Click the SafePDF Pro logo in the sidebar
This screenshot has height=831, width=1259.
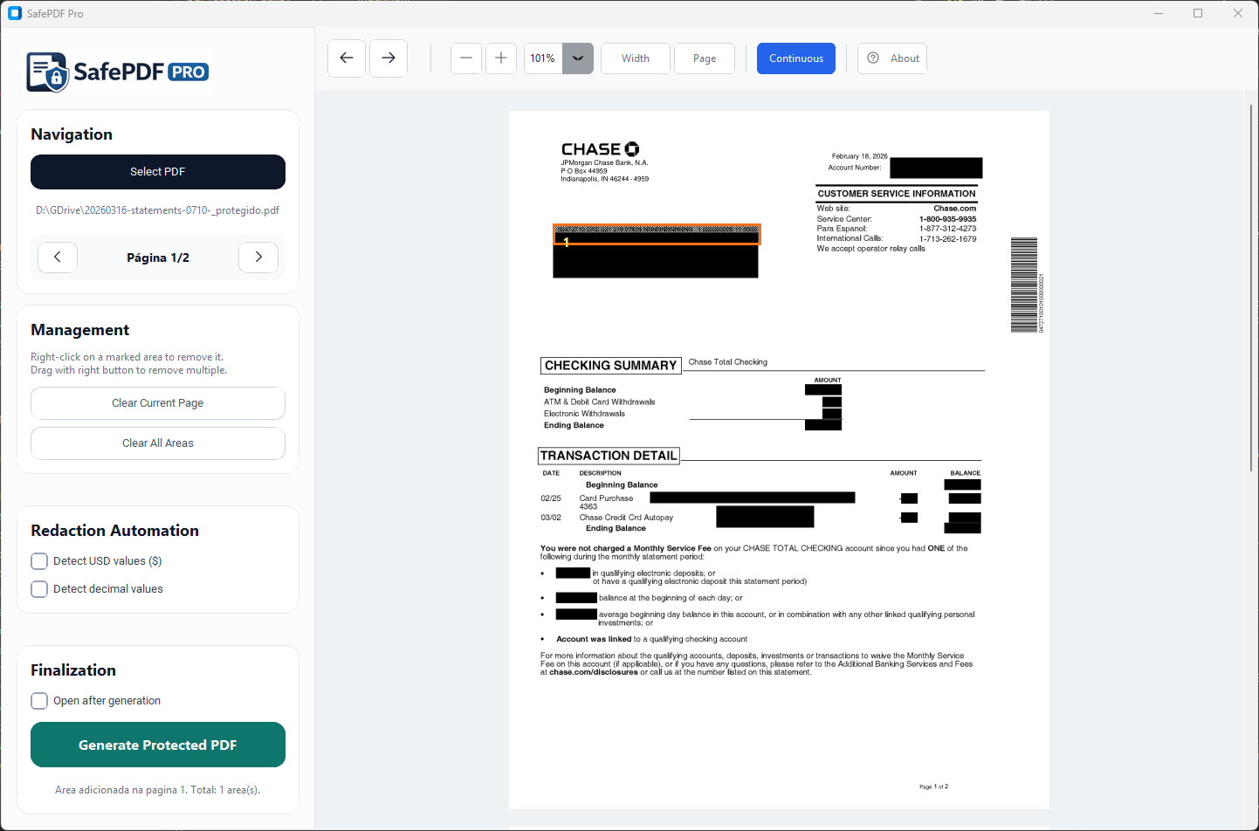118,72
